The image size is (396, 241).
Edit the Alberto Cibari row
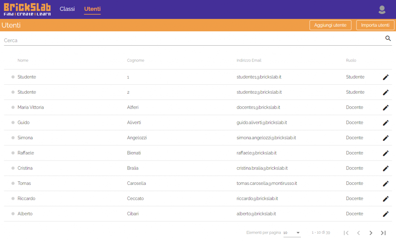[385, 214]
